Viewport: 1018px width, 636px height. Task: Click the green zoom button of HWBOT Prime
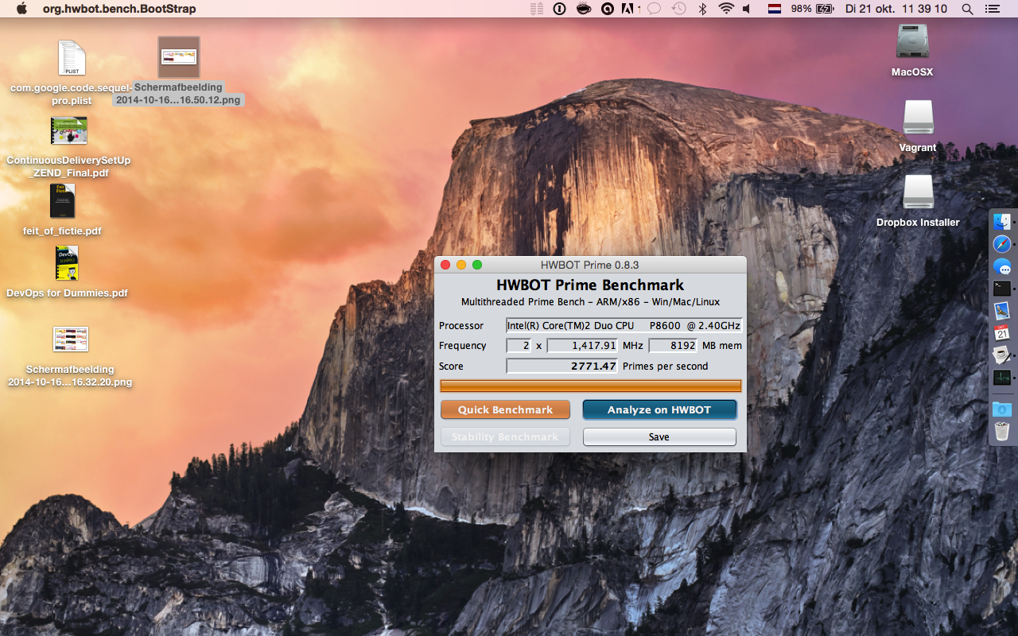click(x=477, y=265)
